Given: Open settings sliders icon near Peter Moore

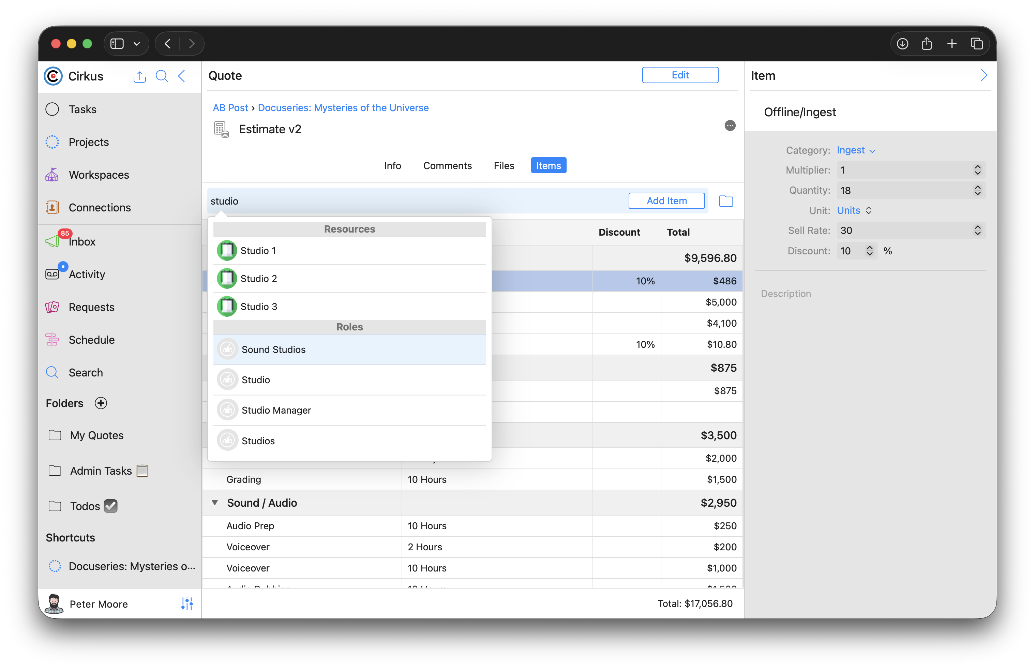Looking at the screenshot, I should coord(187,604).
